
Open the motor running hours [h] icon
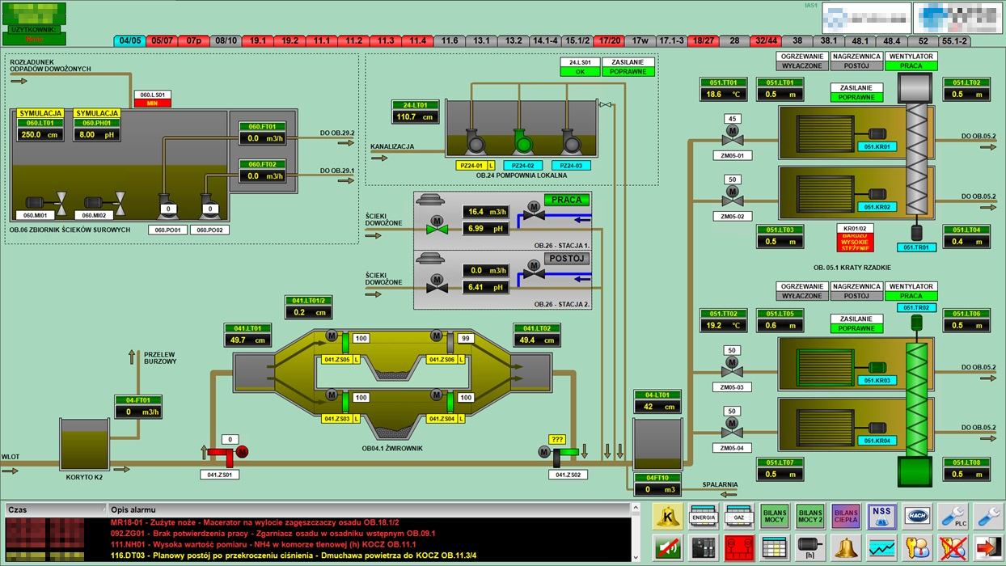pyautogui.click(x=810, y=547)
